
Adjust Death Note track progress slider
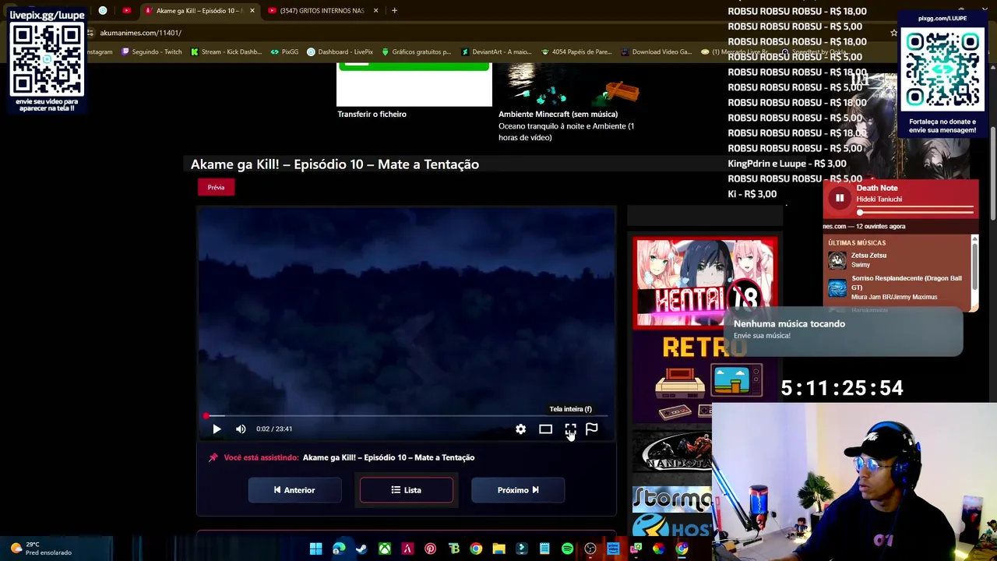point(916,213)
